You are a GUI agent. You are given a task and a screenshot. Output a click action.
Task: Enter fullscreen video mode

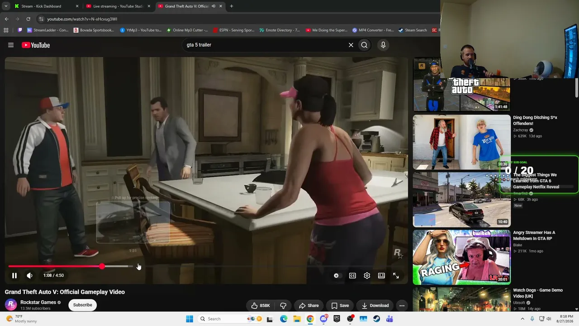pos(396,275)
